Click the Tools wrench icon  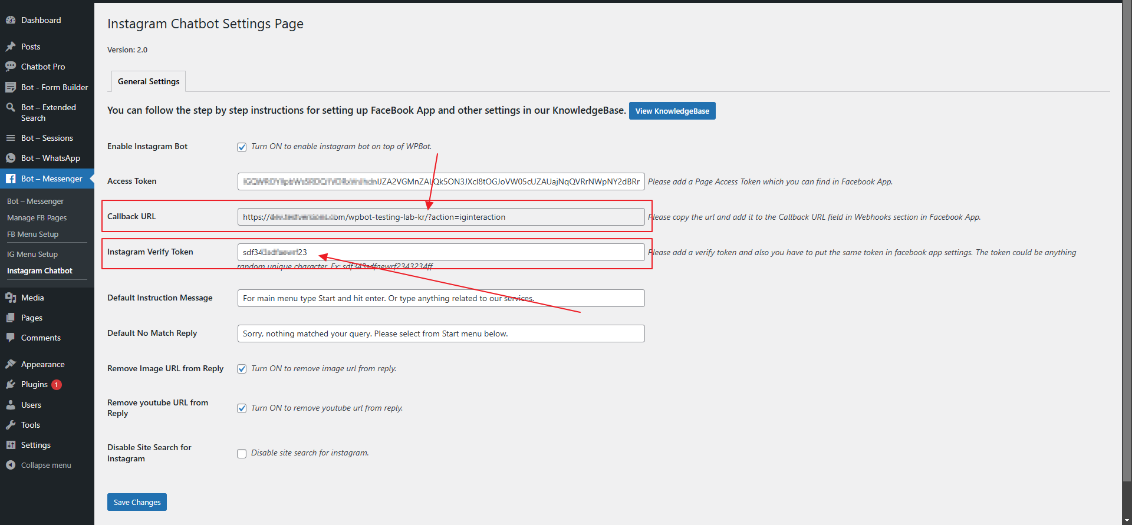pyautogui.click(x=11, y=425)
